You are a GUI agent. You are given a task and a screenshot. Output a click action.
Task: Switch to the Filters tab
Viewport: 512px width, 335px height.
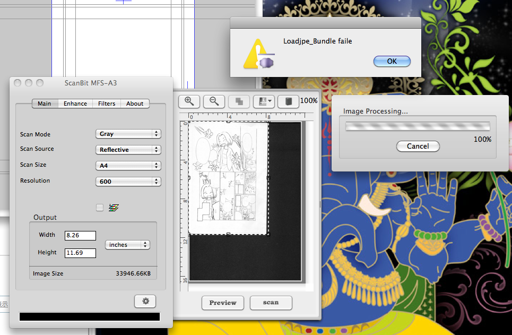[107, 104]
